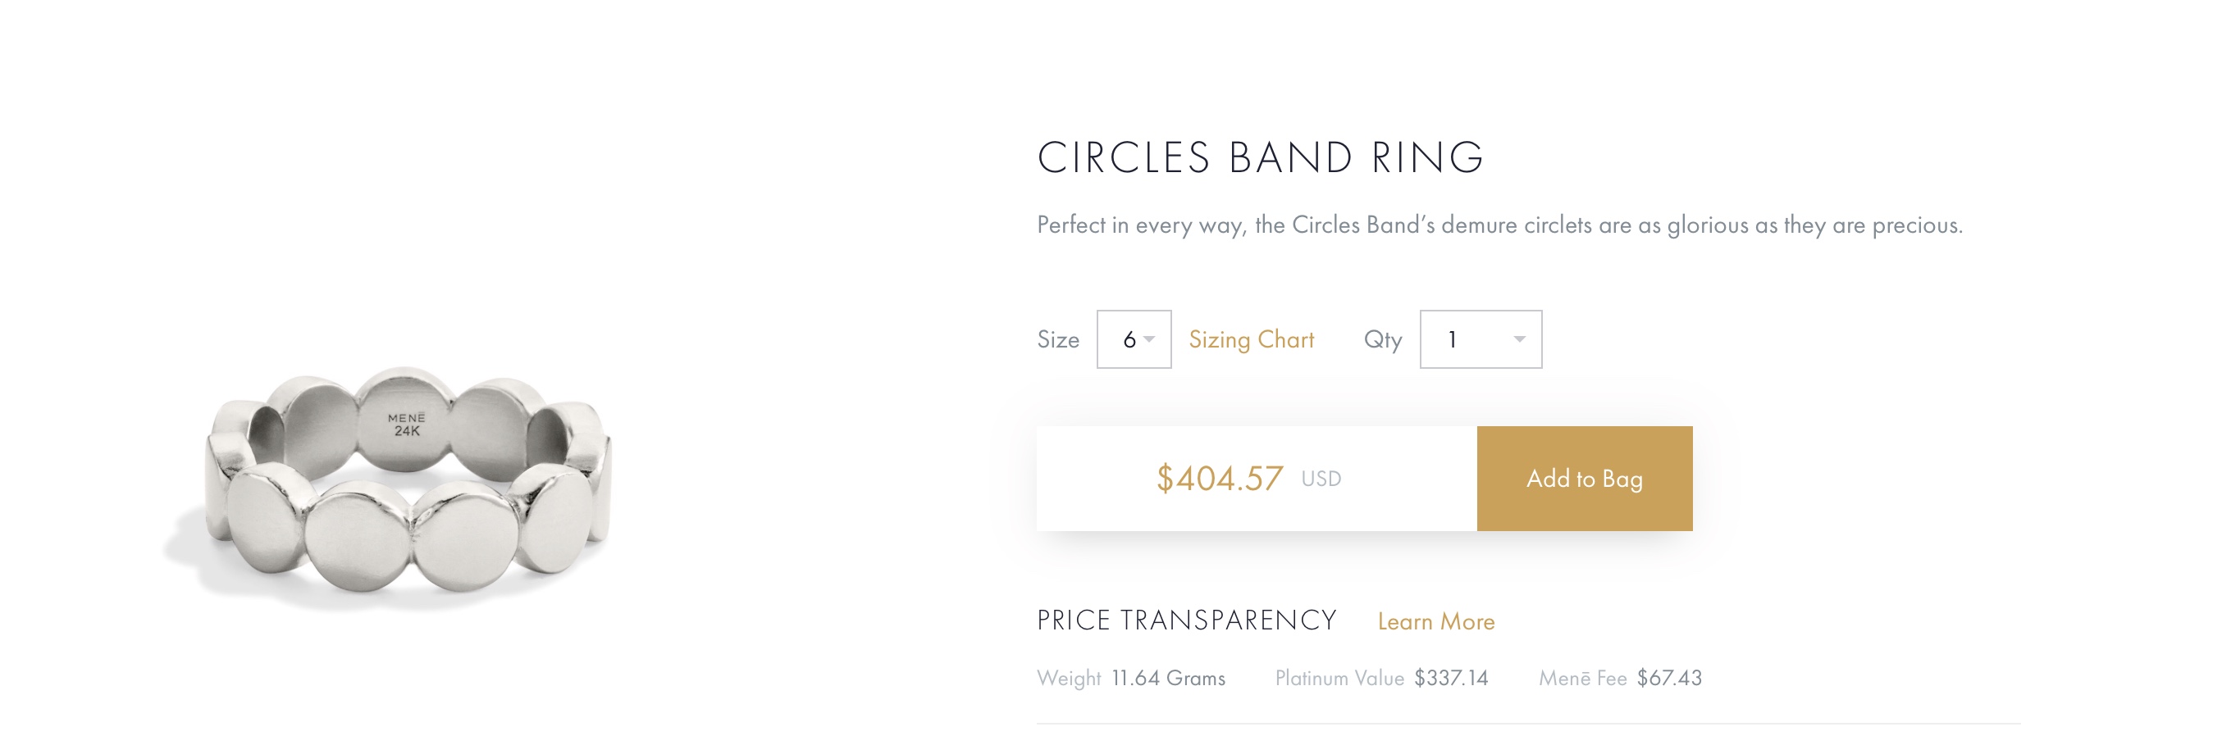Click the Circles Band Ring title
The image size is (2222, 736).
click(x=1259, y=157)
